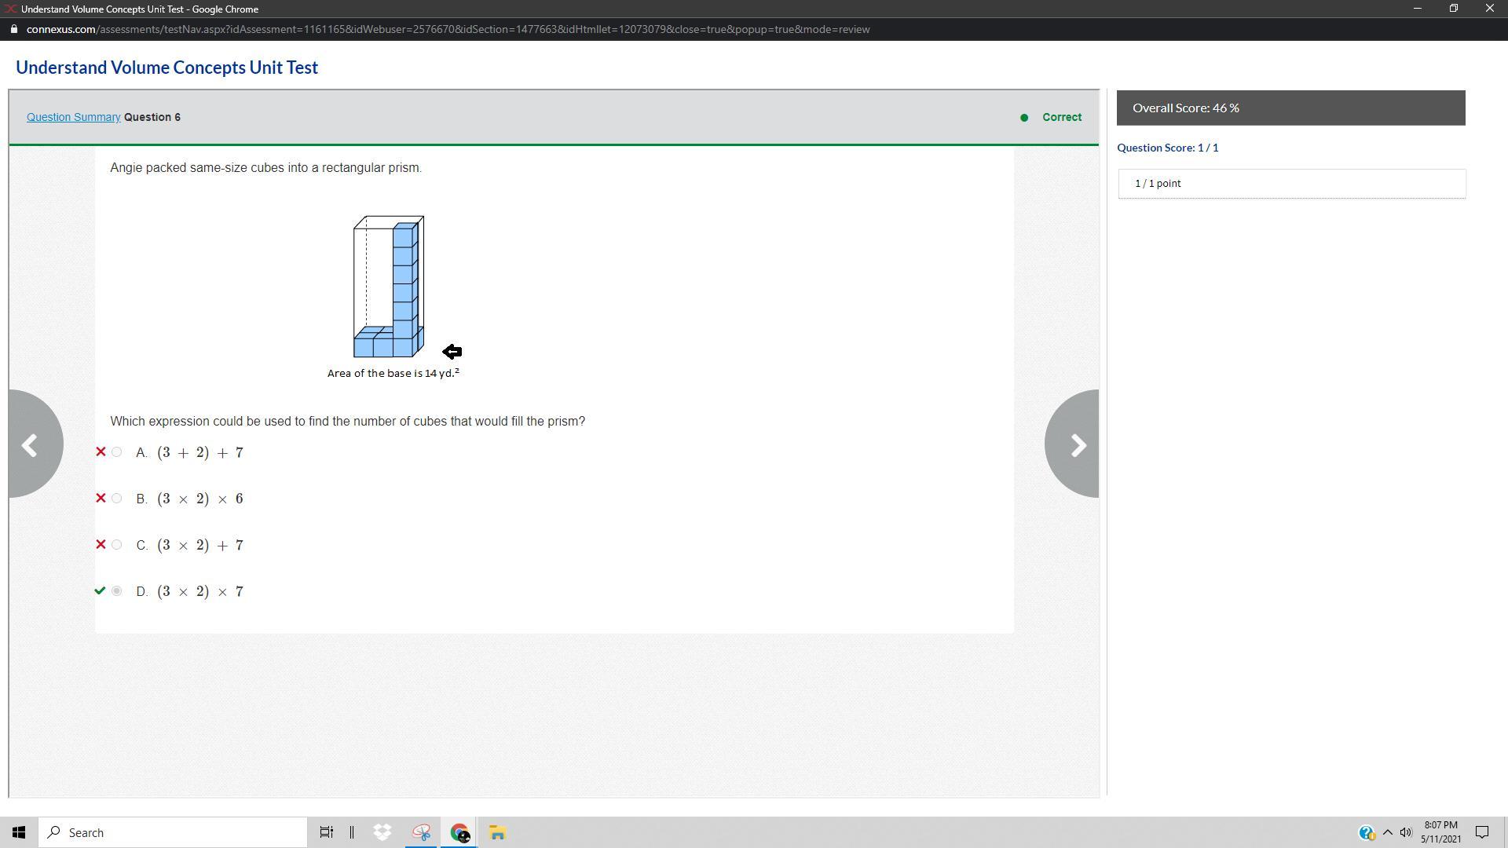Open the Question Summary link

click(73, 117)
